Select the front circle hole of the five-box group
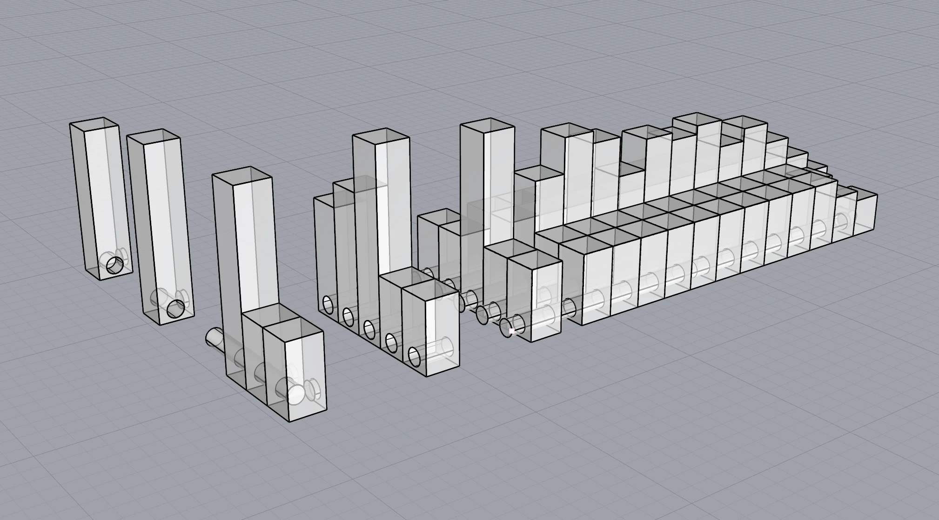This screenshot has height=520, width=939. (414, 356)
